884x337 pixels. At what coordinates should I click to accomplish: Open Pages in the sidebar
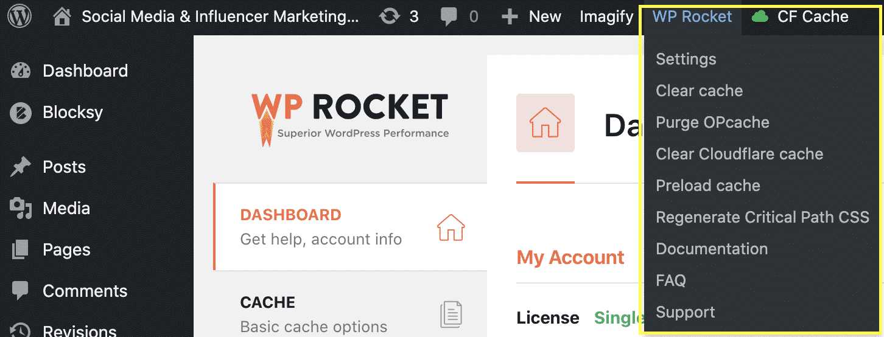[x=66, y=250]
